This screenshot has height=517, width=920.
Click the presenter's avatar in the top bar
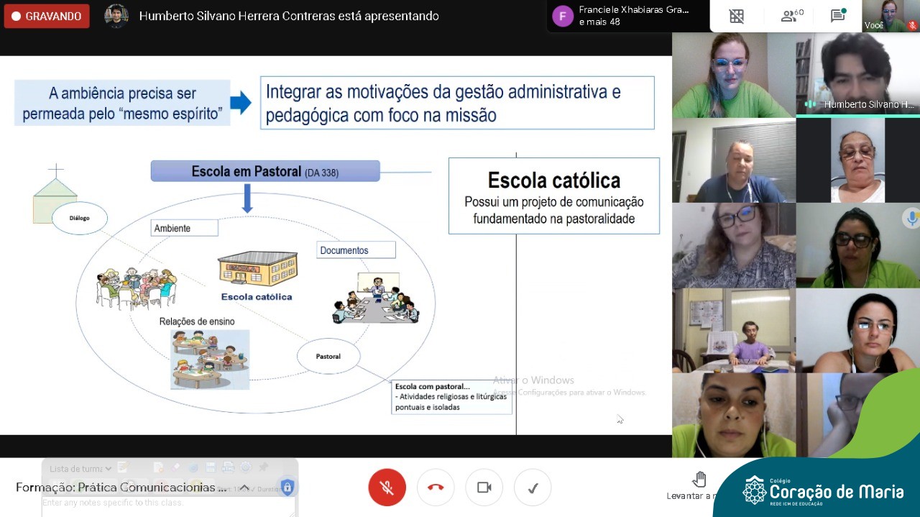click(x=116, y=16)
